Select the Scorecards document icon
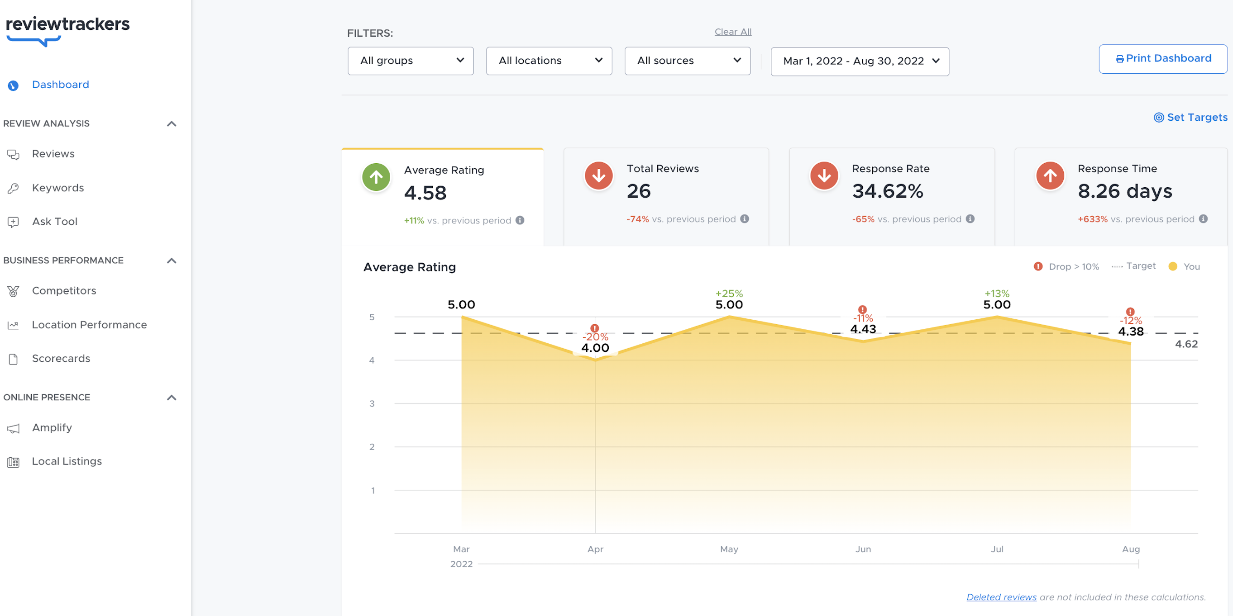 13,359
